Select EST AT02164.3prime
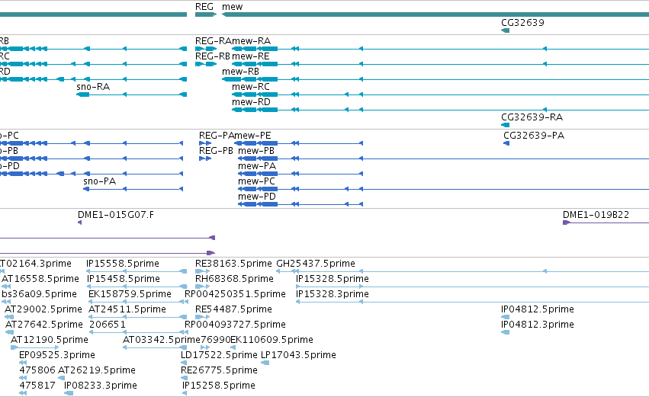 [x=36, y=264]
